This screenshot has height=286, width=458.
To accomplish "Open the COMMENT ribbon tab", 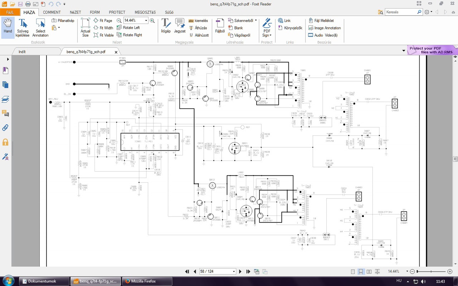I will pos(52,12).
